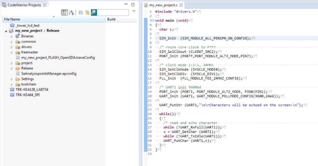Click the Build column header
The image size is (318, 166).
[111, 19]
